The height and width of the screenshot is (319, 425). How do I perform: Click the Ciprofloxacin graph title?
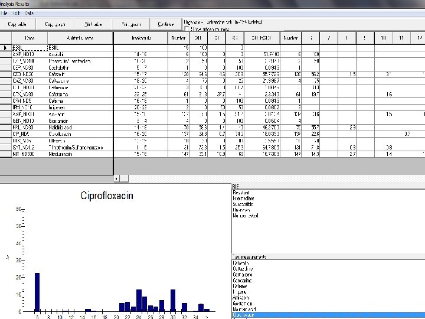coord(107,196)
